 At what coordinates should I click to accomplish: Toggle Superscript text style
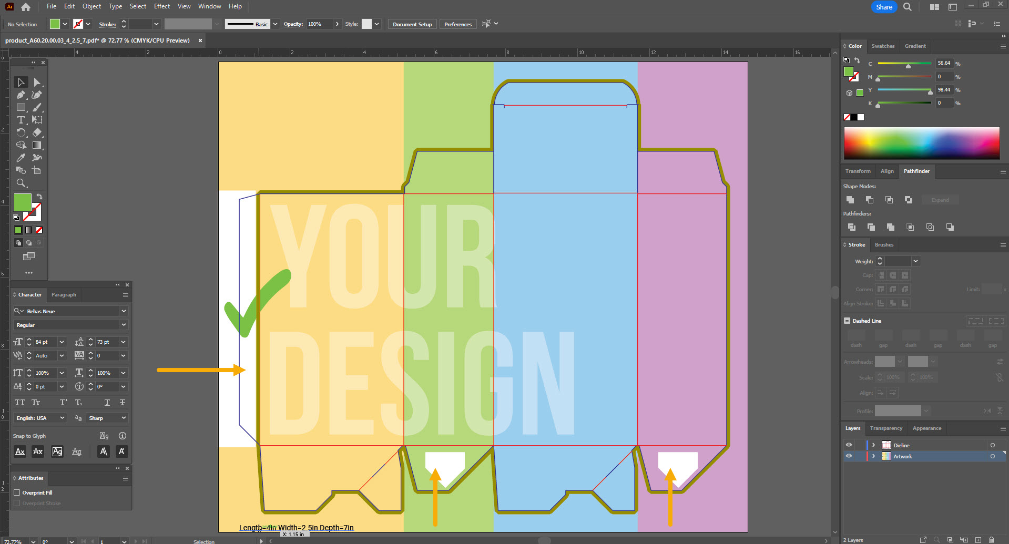pyautogui.click(x=64, y=403)
